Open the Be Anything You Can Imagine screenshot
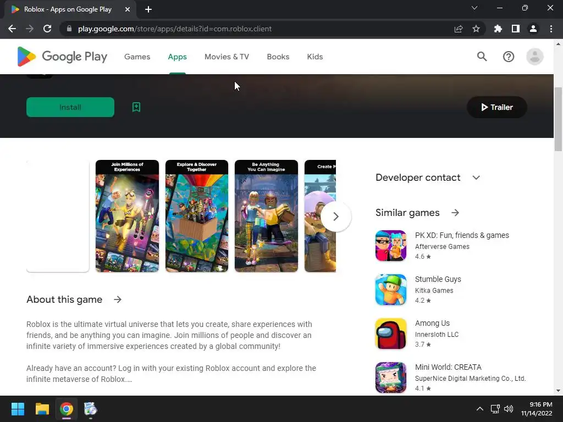 coord(266,216)
